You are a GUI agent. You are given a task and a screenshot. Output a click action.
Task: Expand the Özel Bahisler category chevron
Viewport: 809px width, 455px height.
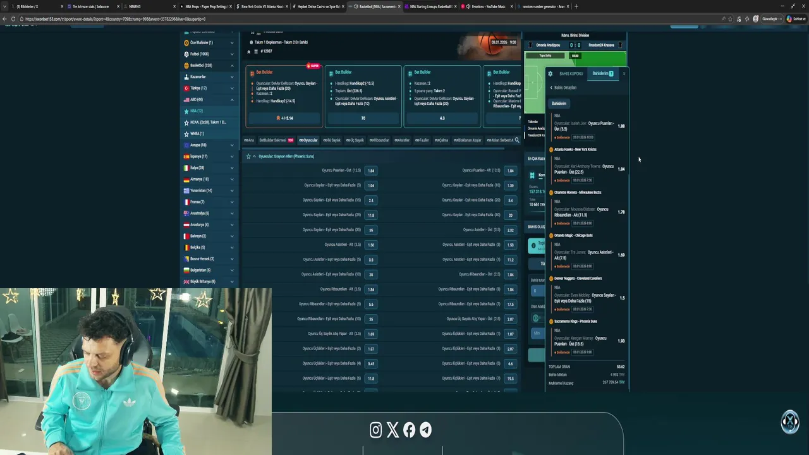pos(232,43)
